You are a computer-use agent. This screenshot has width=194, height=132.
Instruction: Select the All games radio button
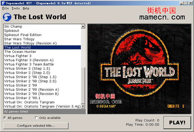pos(5,118)
